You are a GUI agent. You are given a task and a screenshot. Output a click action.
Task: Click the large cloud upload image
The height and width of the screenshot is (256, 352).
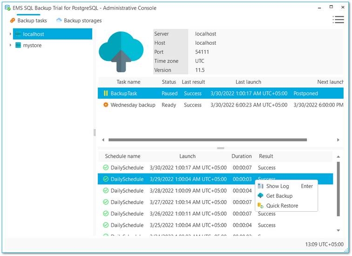pos(121,52)
